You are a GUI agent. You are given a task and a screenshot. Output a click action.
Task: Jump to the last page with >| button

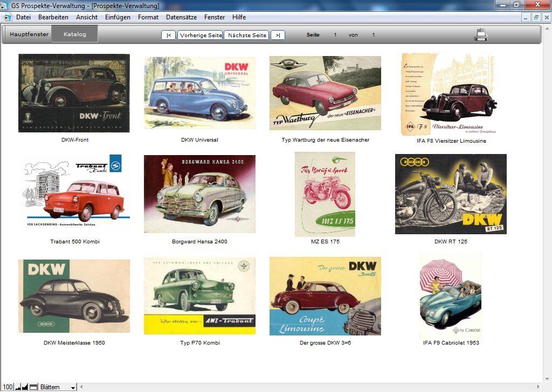coord(278,35)
